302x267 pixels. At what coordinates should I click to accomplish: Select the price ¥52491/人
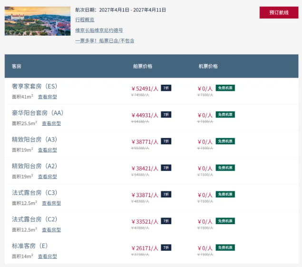145,89
